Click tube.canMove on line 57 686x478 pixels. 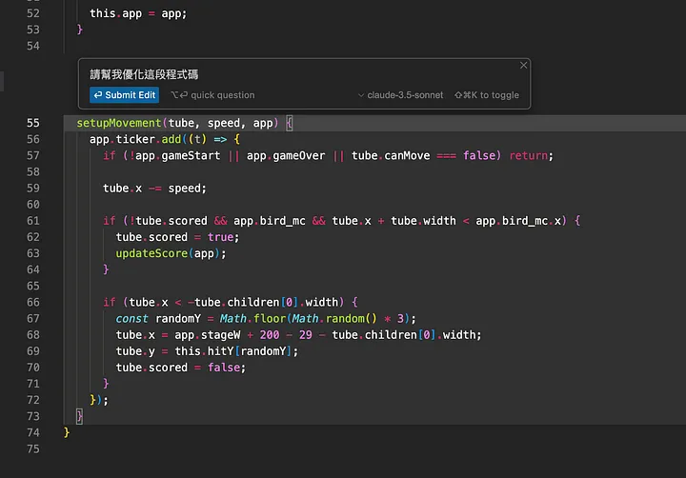coord(391,156)
